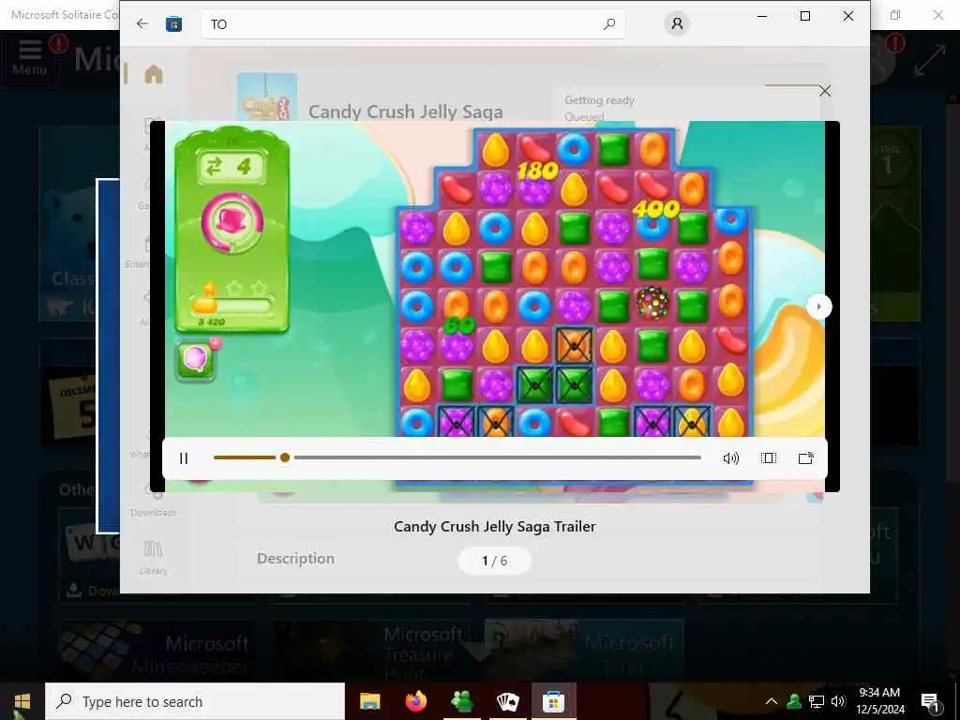Image resolution: width=960 pixels, height=720 pixels.
Task: Click the Candy Crush Jelly Saga app thumbnail
Action: point(267,97)
